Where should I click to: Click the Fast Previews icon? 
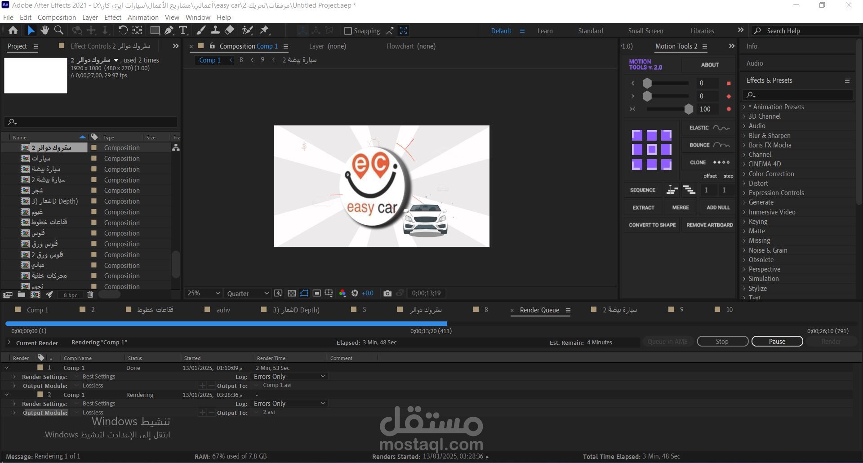tap(278, 294)
